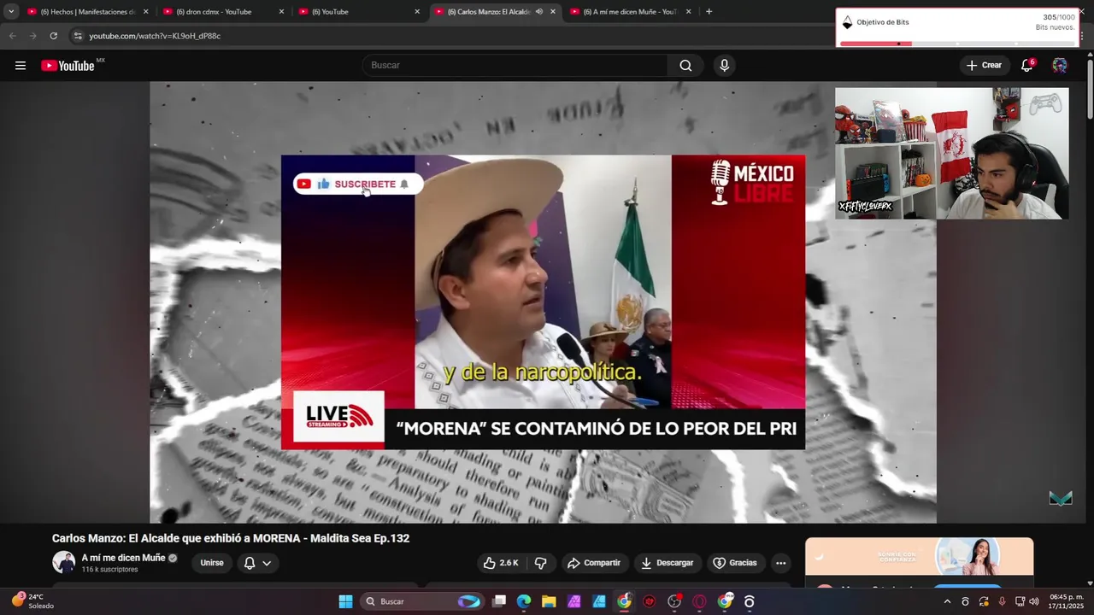Go back using browser back arrow
This screenshot has height=615, width=1094.
[12, 36]
